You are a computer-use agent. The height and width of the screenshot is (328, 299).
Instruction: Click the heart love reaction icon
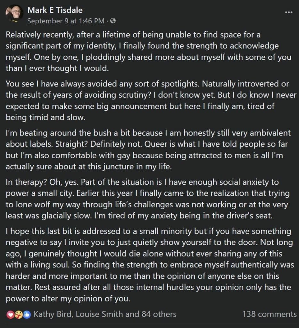11,315
